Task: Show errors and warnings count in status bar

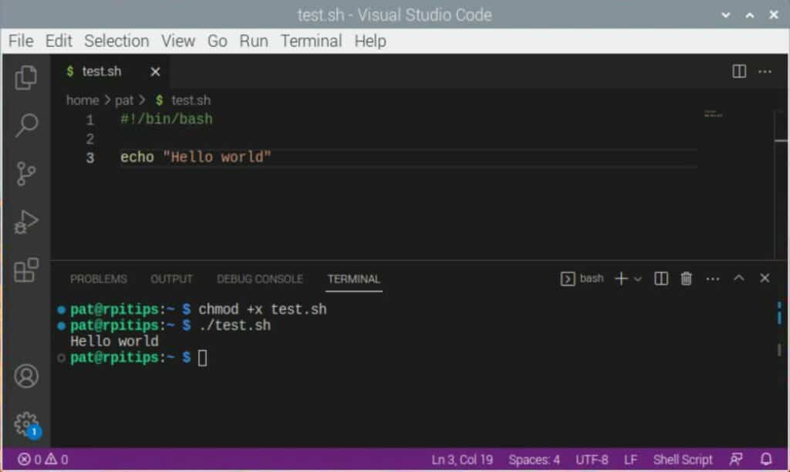Action: point(43,460)
